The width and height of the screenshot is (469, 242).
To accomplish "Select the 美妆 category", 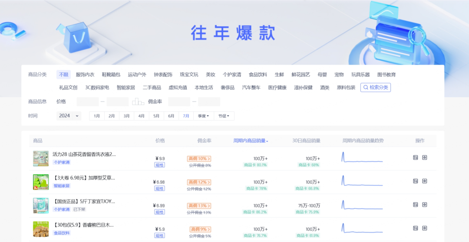I will [x=211, y=74].
